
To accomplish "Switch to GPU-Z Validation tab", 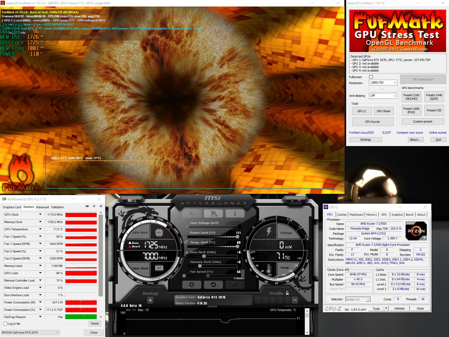I will coord(57,207).
